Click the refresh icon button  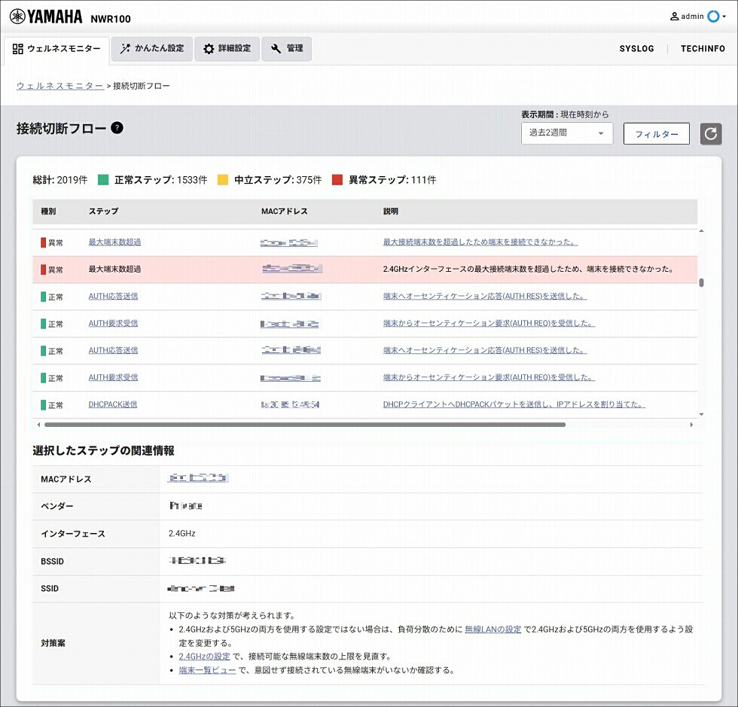click(711, 134)
